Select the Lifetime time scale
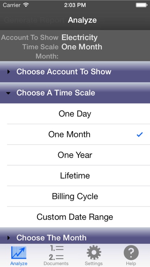The image size is (150, 267). click(75, 176)
